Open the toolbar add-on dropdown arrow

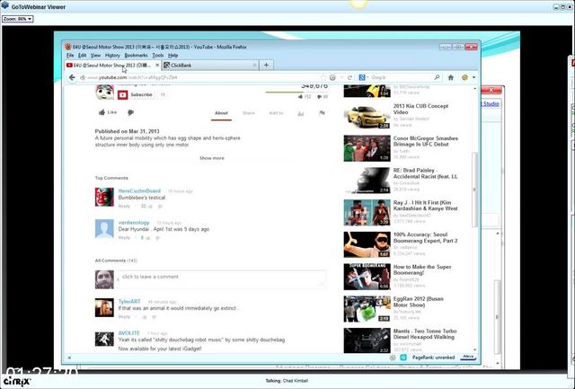click(x=473, y=78)
